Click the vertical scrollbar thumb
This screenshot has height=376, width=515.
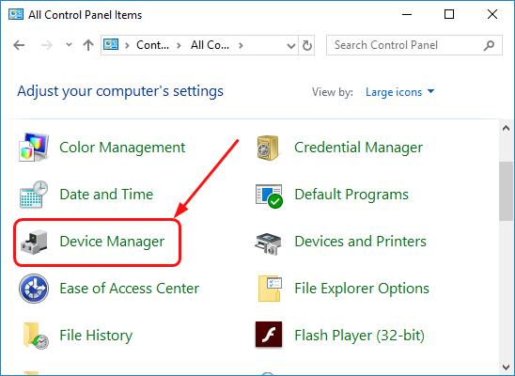507,191
